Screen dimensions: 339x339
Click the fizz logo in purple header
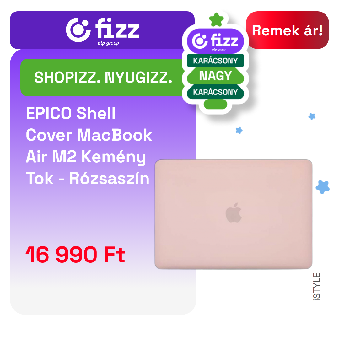102,31
